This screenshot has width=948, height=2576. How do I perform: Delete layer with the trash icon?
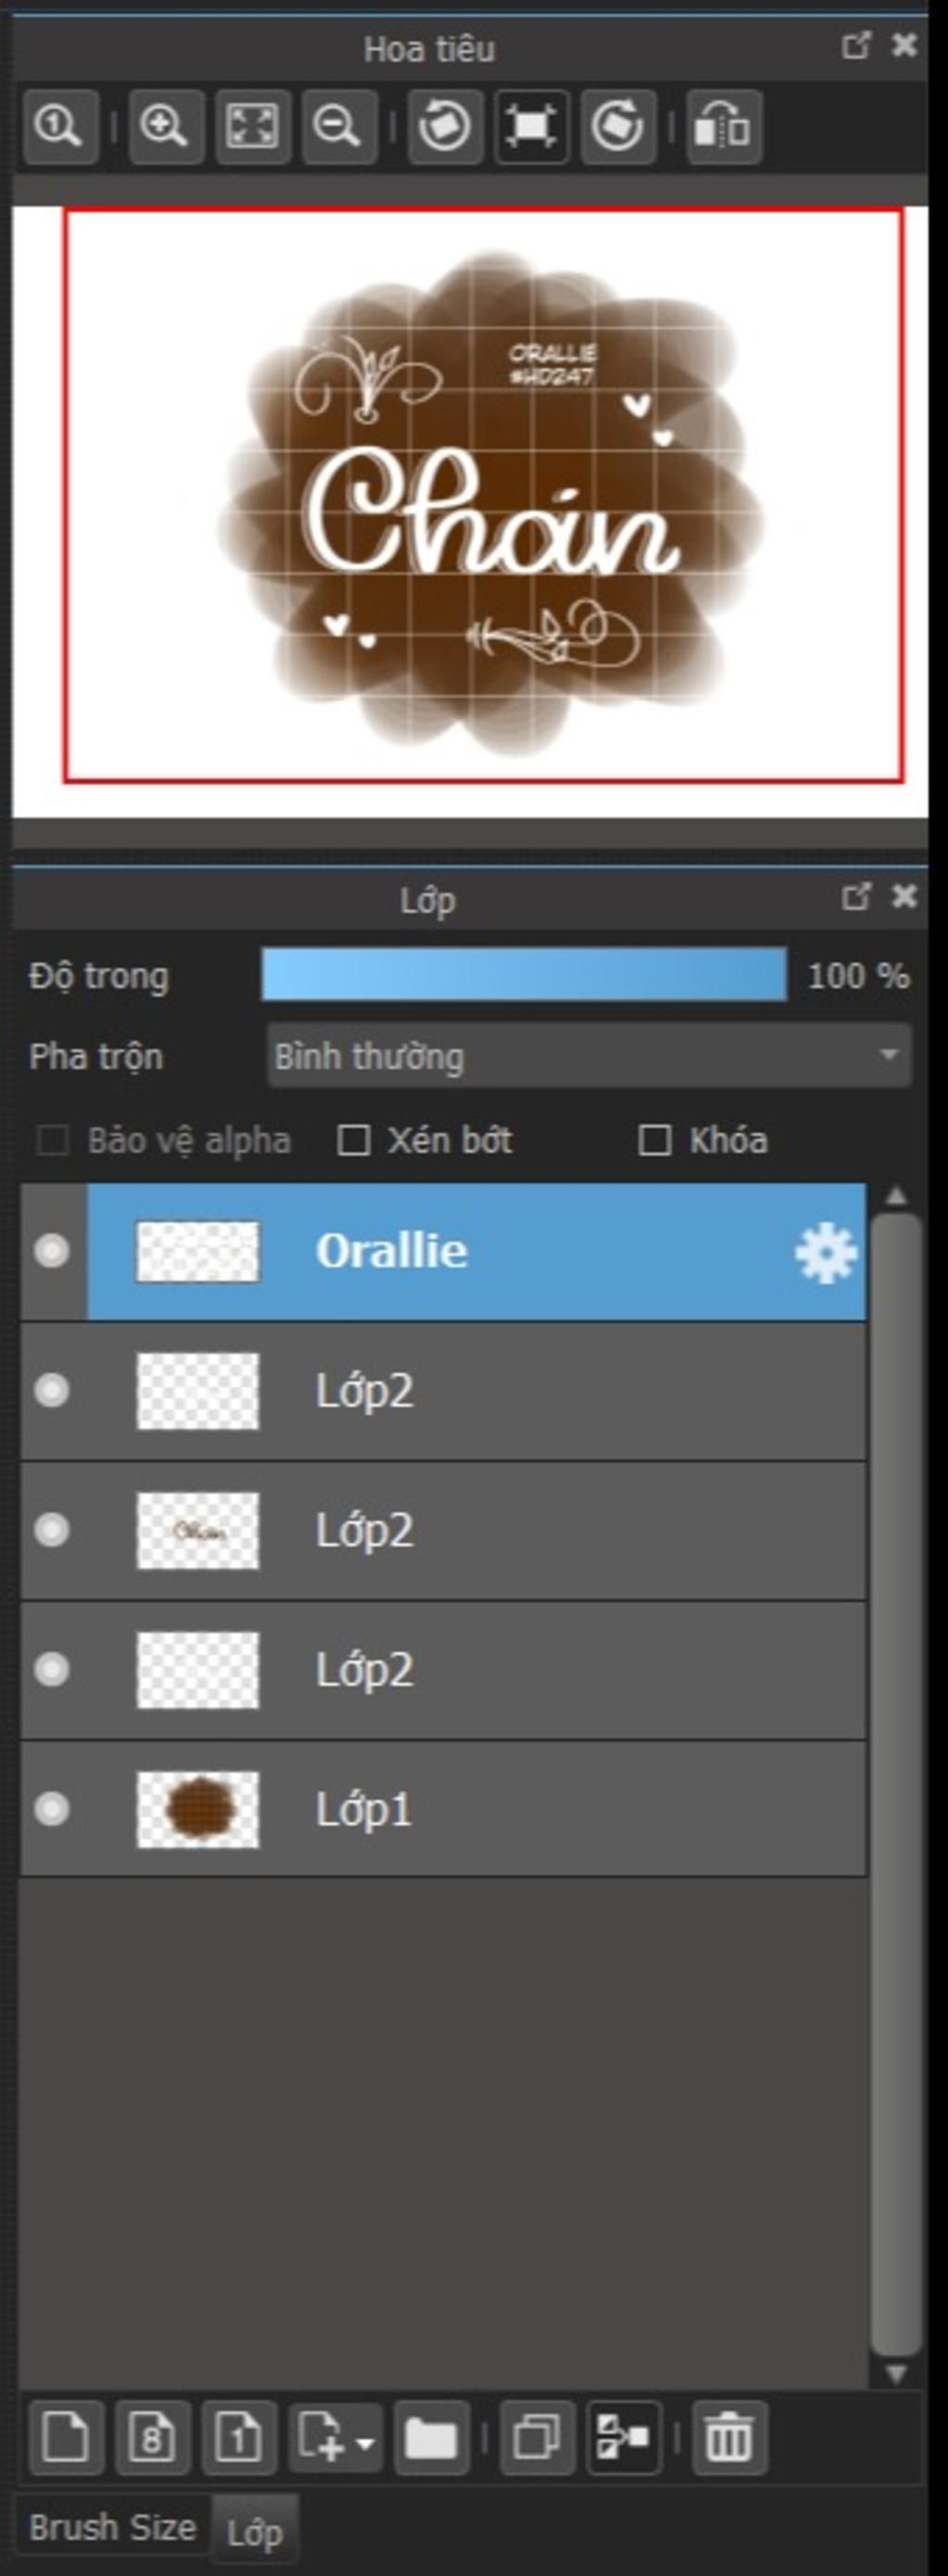coord(730,2437)
